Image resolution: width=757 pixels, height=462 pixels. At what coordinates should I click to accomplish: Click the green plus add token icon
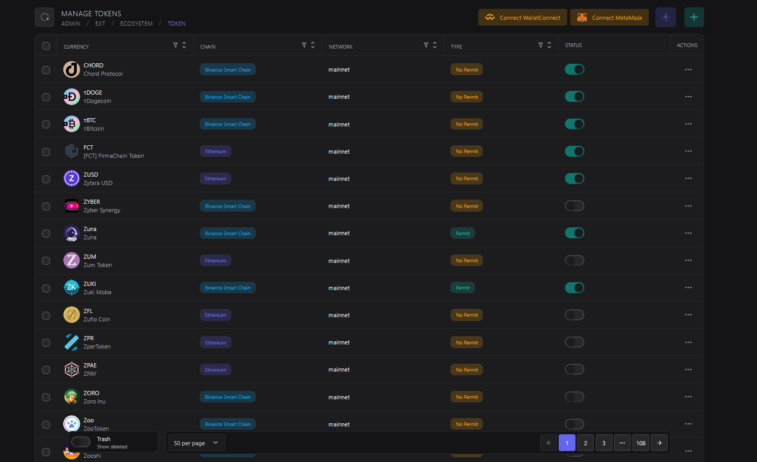(694, 17)
